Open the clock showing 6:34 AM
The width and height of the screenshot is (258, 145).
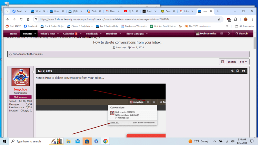pyautogui.click(x=242, y=141)
